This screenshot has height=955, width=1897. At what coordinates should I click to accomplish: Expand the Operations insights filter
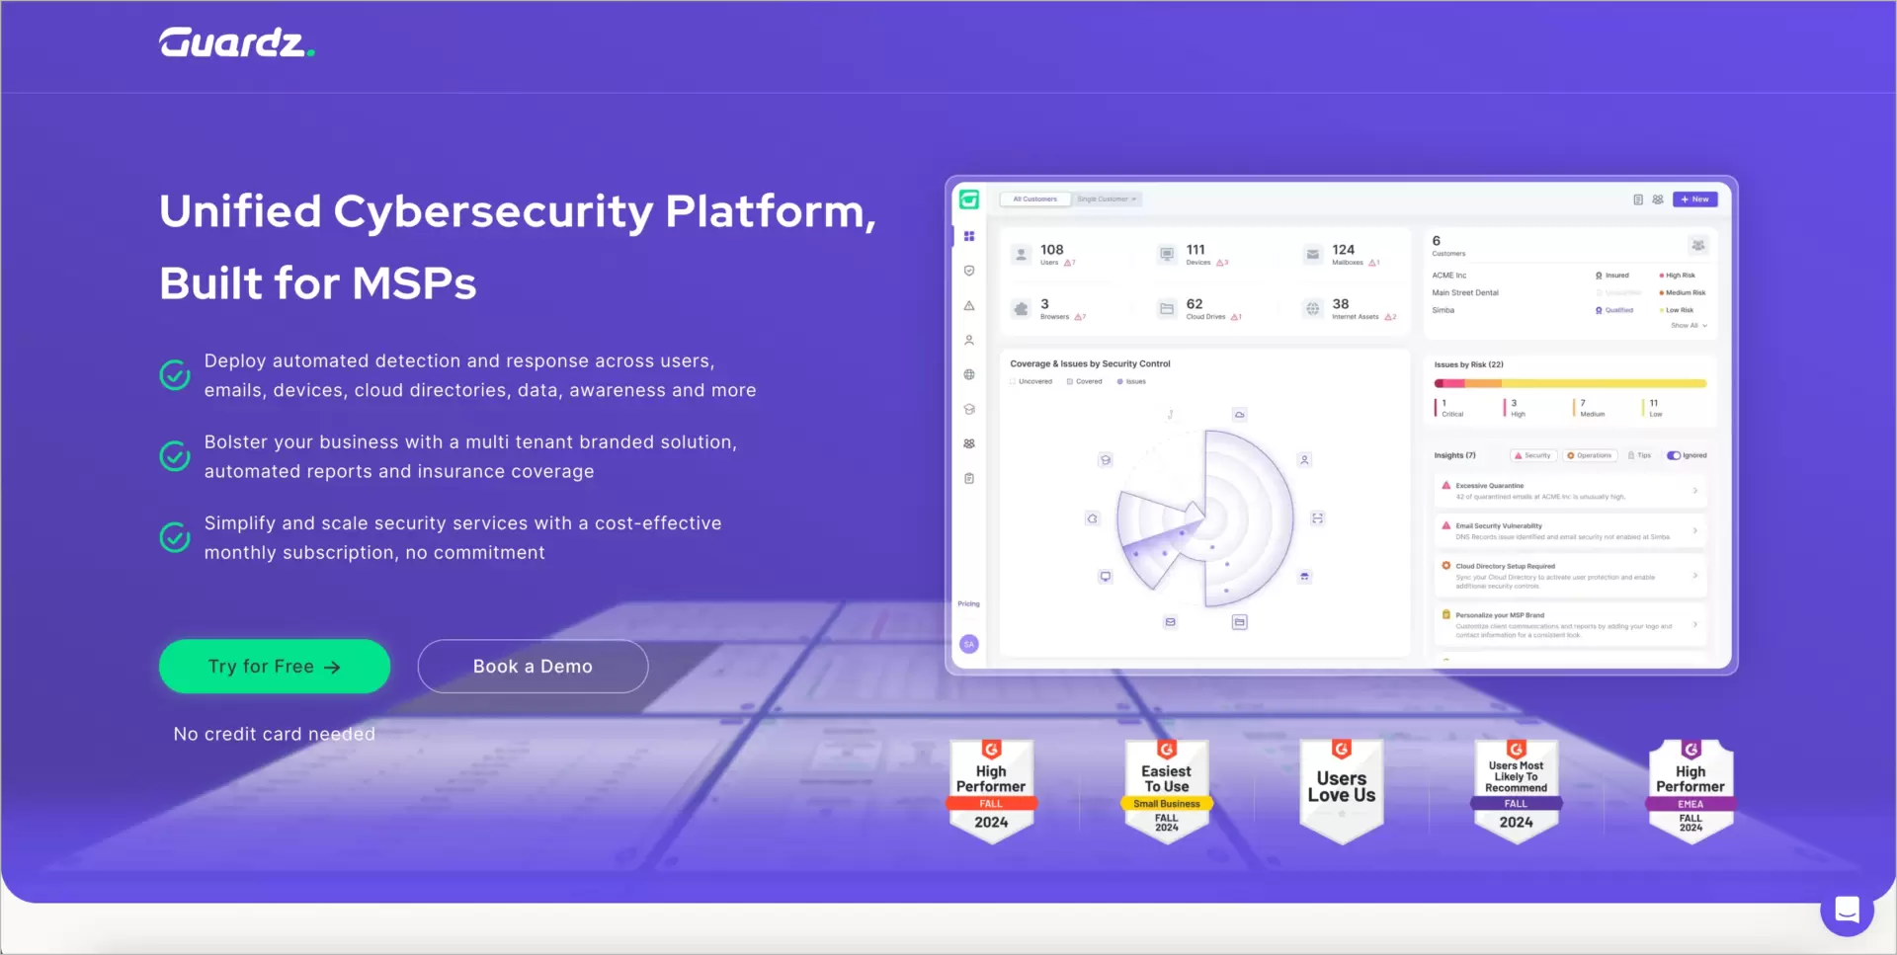1590,455
